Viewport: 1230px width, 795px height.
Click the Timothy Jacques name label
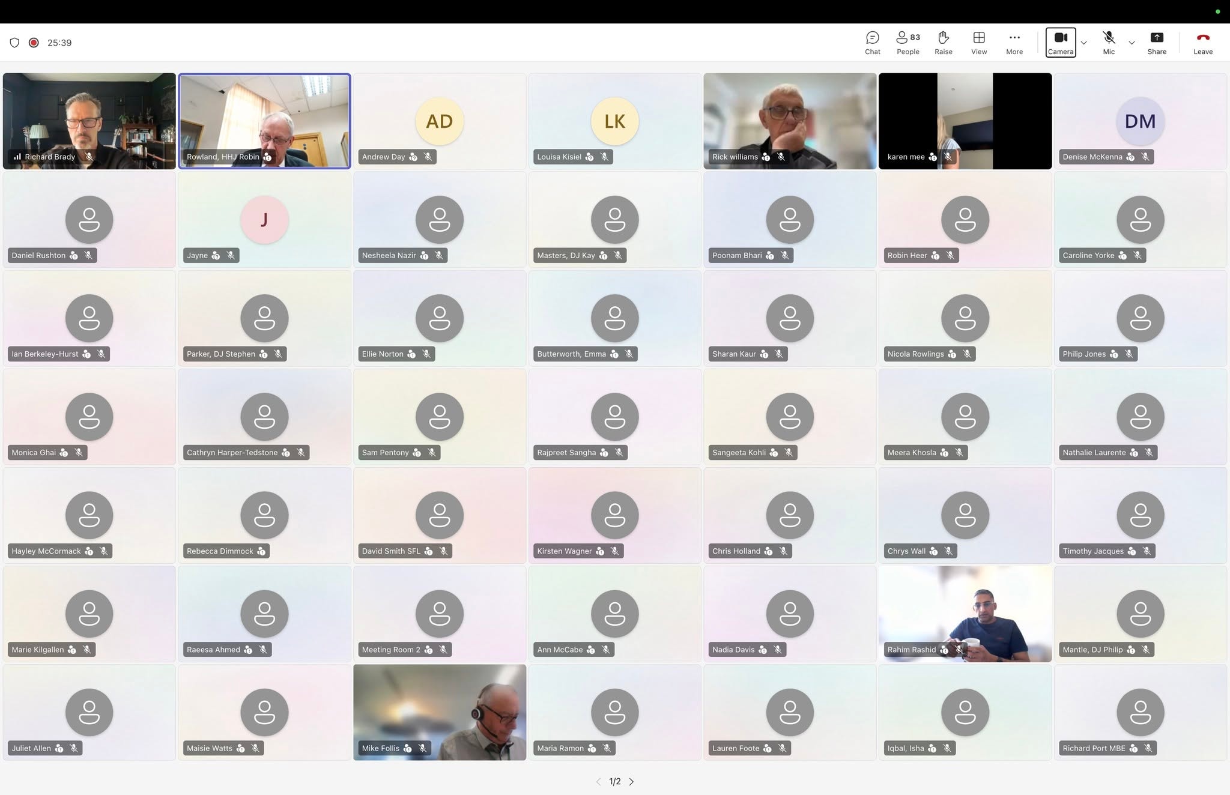1093,551
